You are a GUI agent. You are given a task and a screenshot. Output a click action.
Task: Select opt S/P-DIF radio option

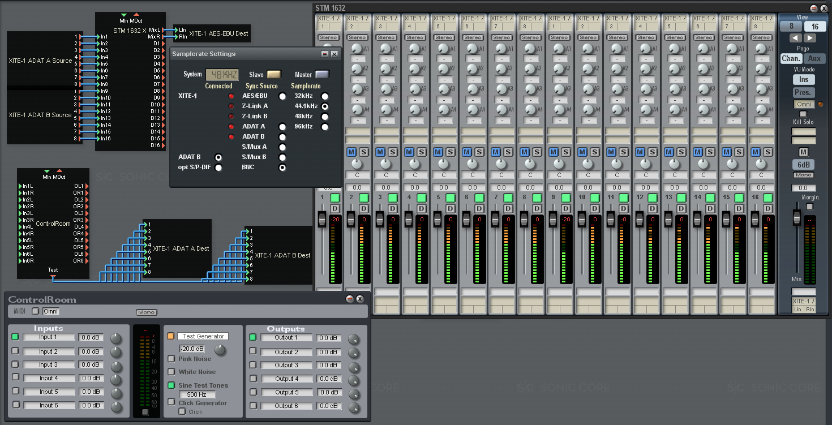coord(218,168)
